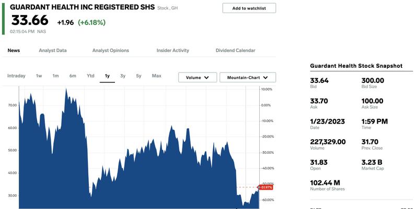
Task: Click the Add to watchlist button
Action: pos(249,8)
